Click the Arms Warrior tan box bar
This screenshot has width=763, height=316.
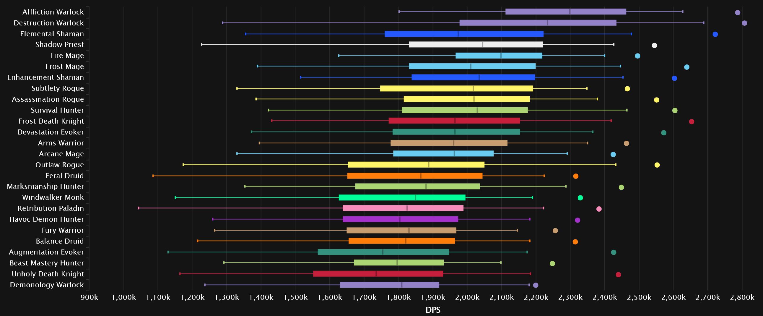click(x=449, y=143)
